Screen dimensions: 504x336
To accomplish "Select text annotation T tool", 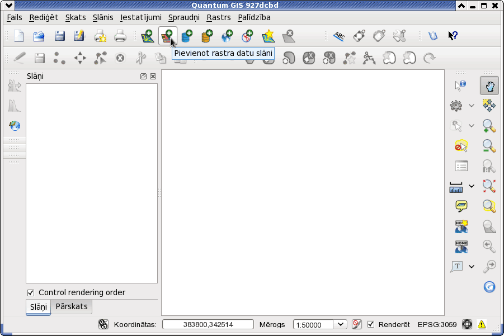I will pyautogui.click(x=456, y=266).
